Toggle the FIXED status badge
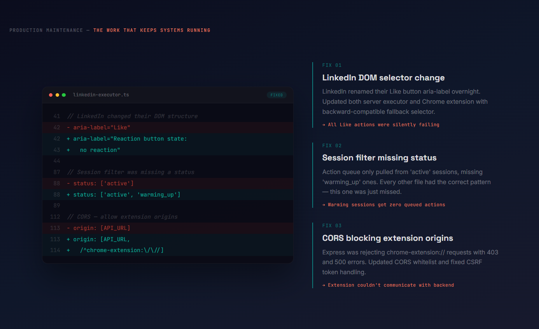 (276, 94)
